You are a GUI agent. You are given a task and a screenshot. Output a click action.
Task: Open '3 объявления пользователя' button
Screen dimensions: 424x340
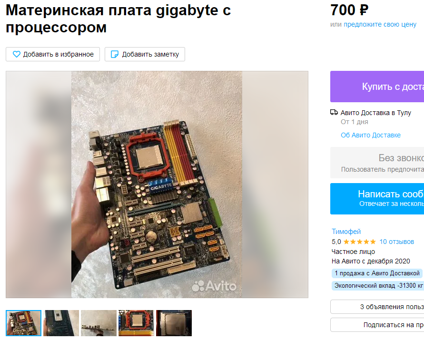point(377,307)
